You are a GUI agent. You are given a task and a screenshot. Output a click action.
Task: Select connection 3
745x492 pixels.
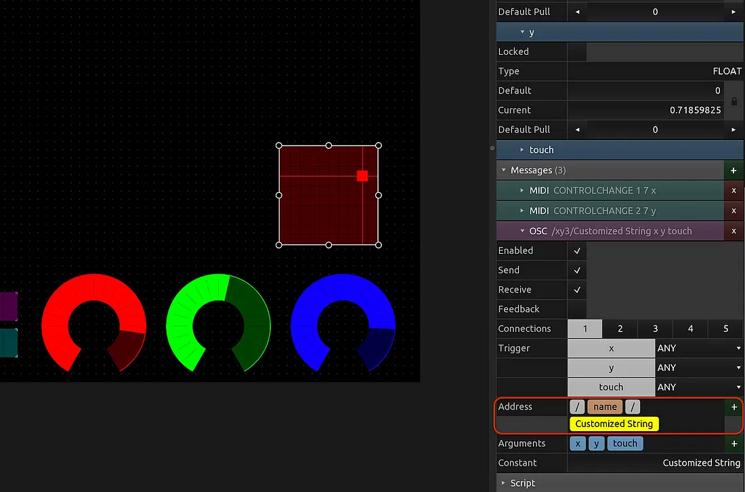(655, 329)
